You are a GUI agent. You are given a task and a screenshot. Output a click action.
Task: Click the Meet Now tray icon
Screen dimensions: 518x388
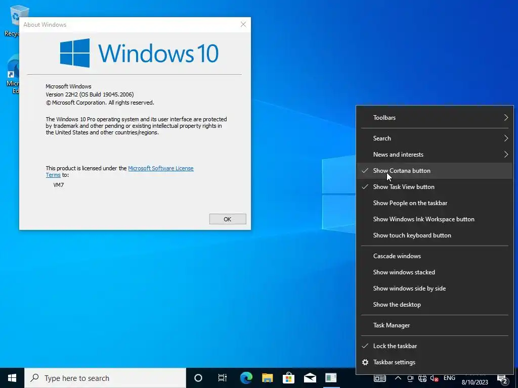click(410, 378)
